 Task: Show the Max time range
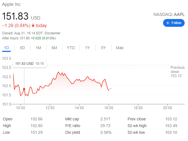pyautogui.click(x=120, y=48)
